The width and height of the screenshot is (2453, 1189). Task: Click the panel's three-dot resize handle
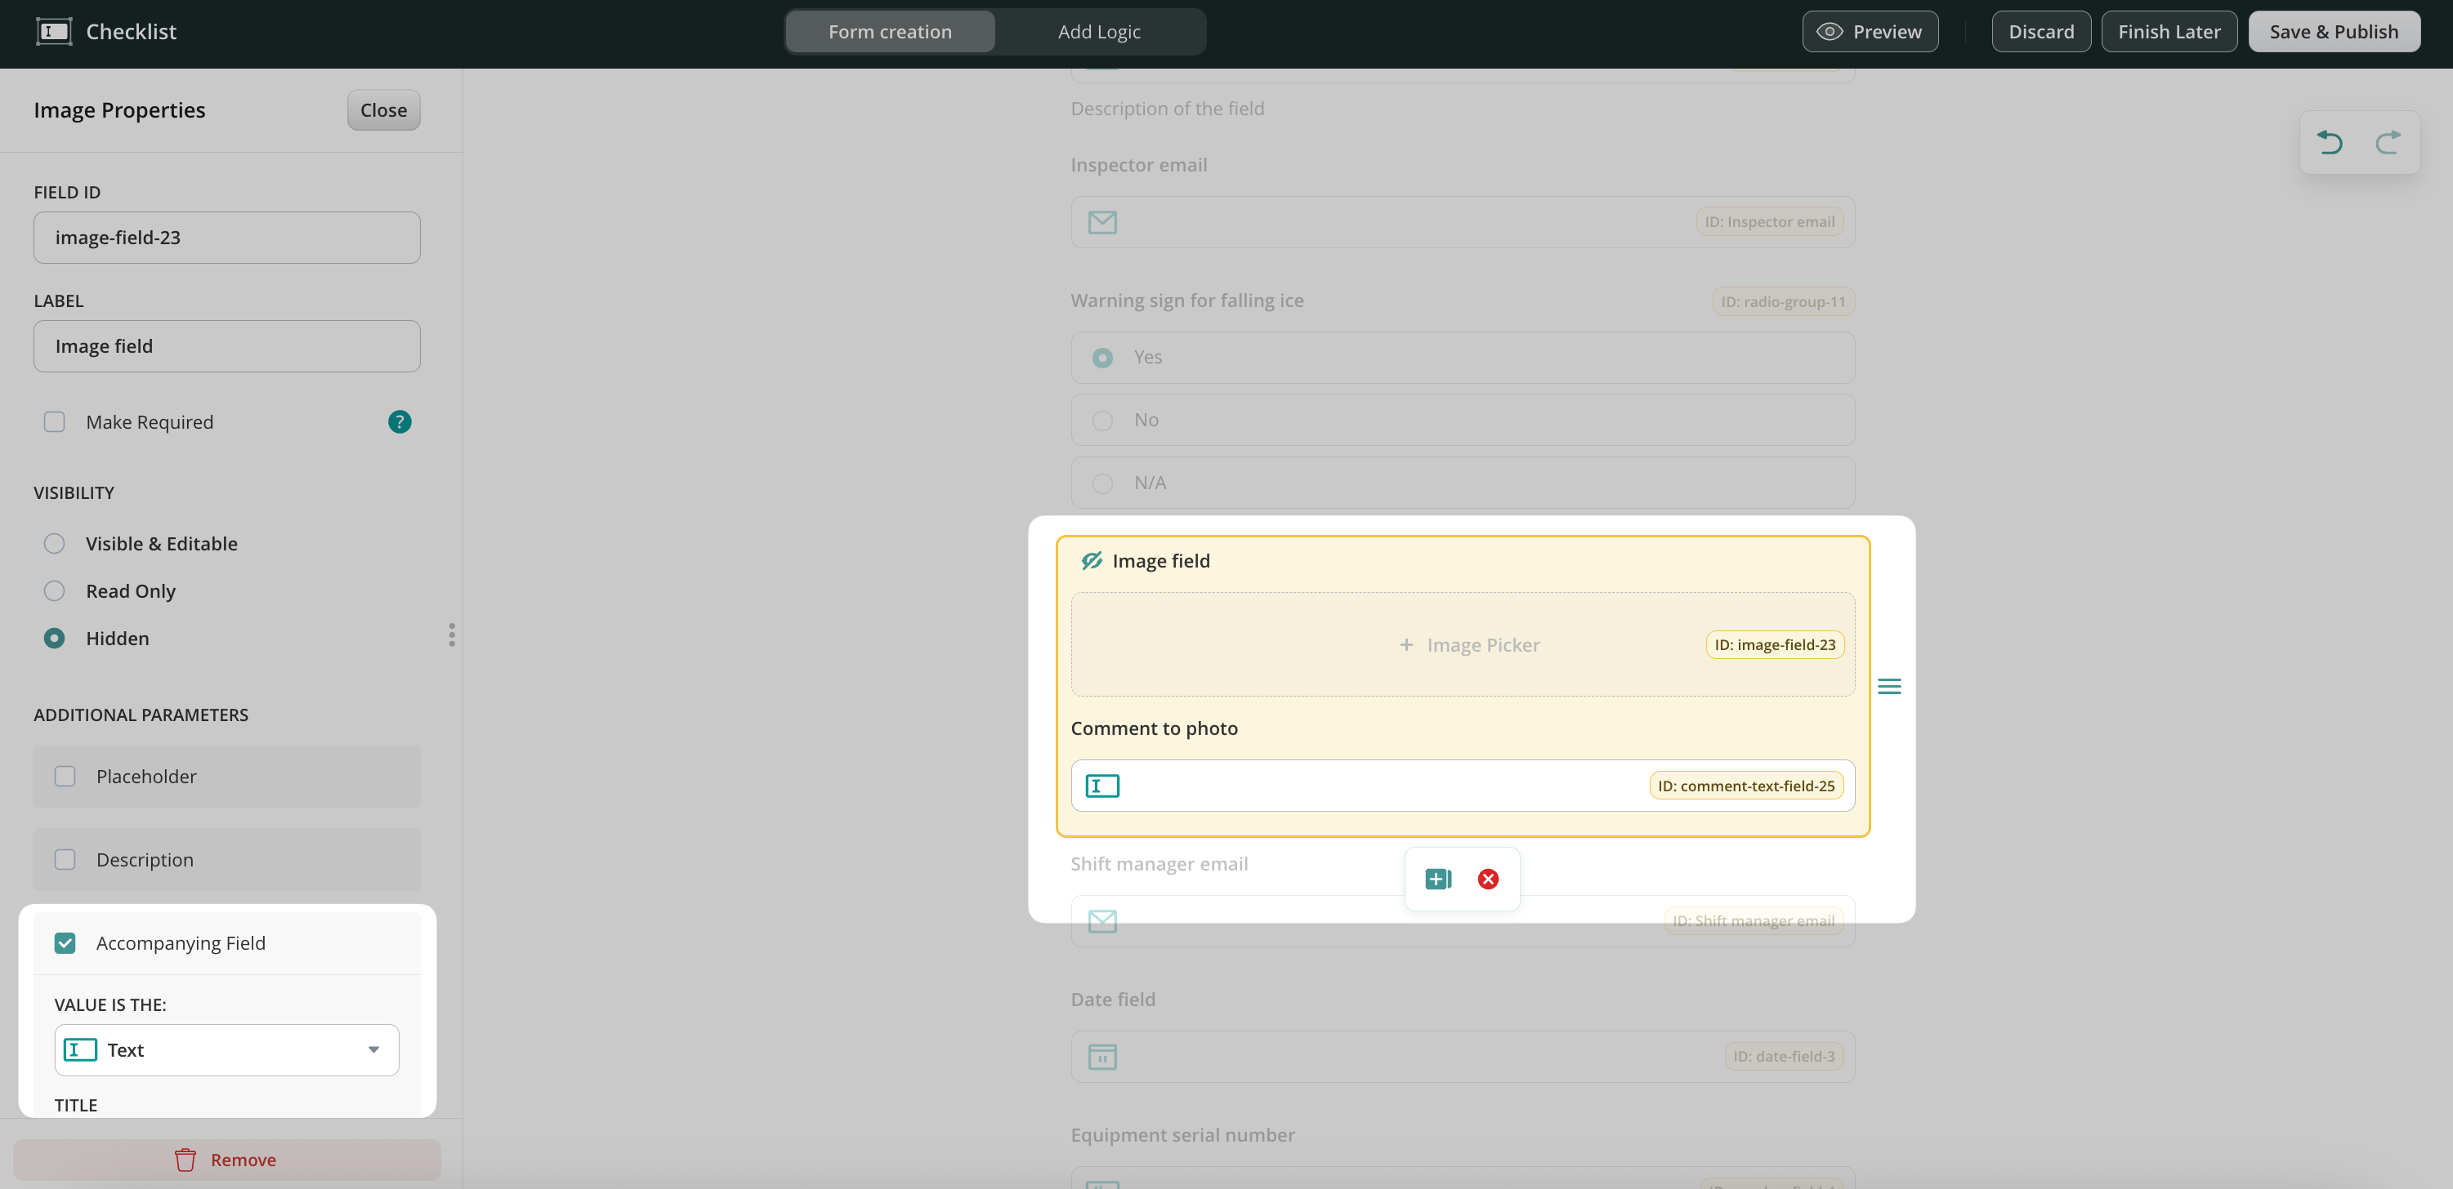(451, 635)
